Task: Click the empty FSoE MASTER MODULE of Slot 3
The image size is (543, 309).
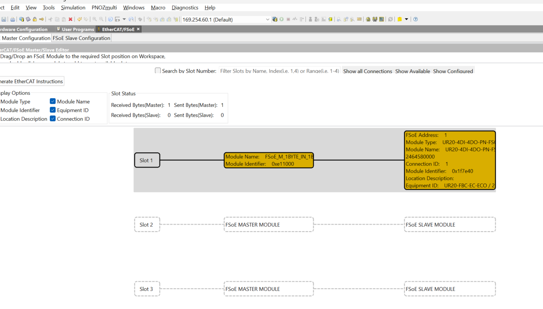Action: [269, 289]
